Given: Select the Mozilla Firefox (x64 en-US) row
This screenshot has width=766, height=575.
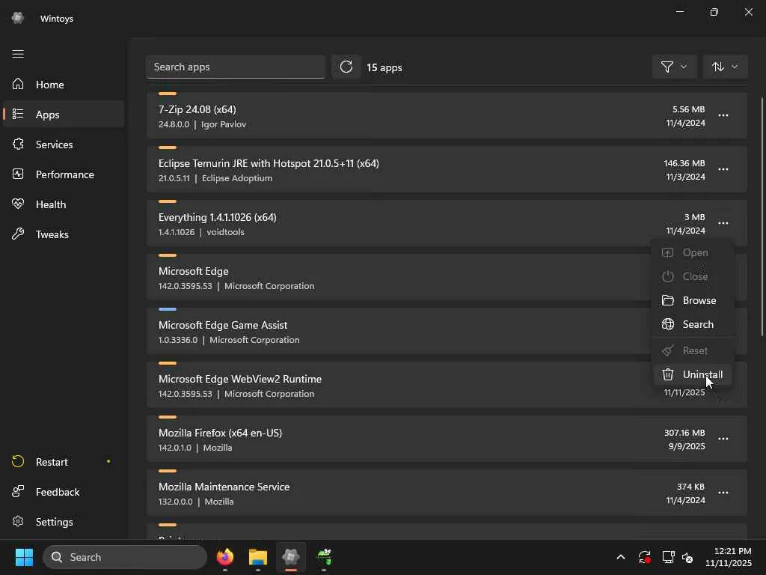Looking at the screenshot, I should (447, 439).
